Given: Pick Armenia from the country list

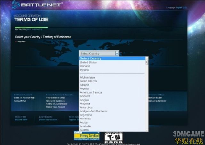Looking at the screenshot, I should point(112,119).
